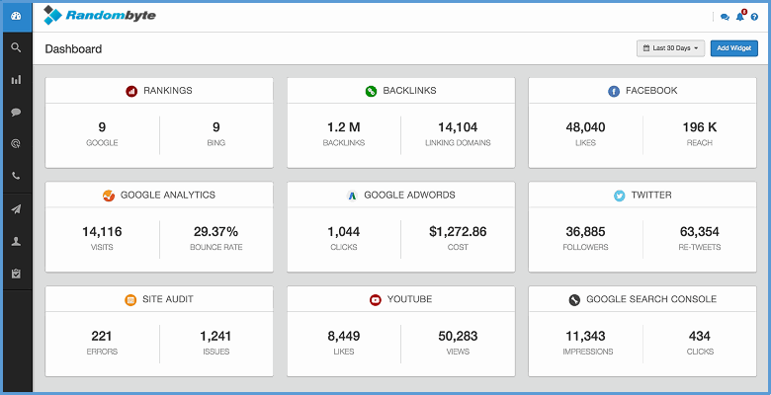The width and height of the screenshot is (771, 395).
Task: Open the GOOGLE ANALYTICS widget title
Action: (x=168, y=195)
